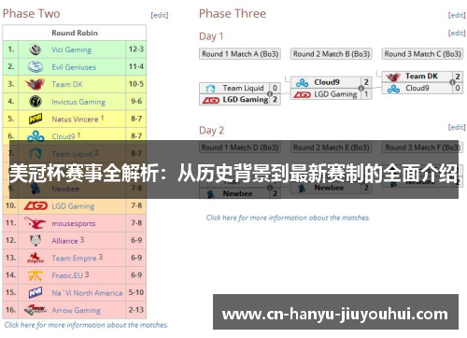Image resolution: width=467 pixels, height=338 pixels.
Task: Select Round 2 Match B (Bo3) header
Action: (x=332, y=54)
